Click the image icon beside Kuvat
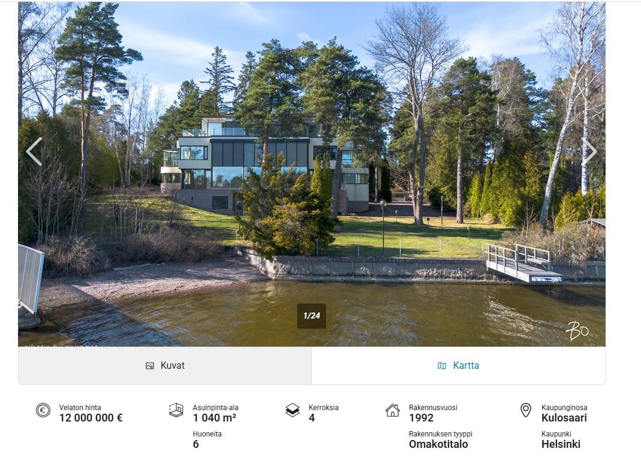This screenshot has width=641, height=464. (150, 366)
